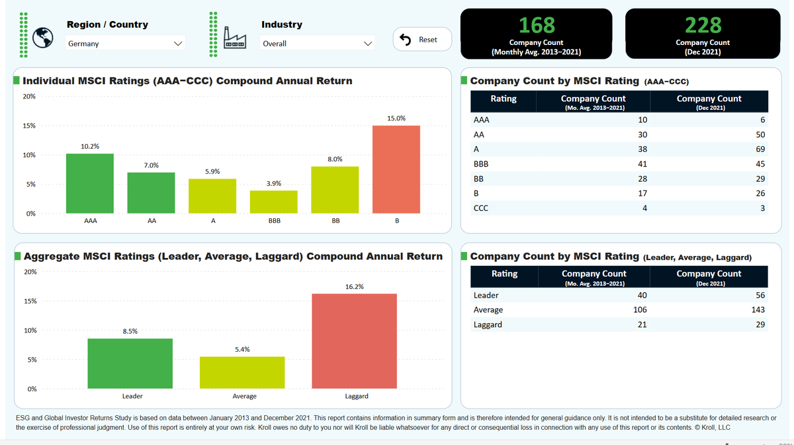Select the AA row in the rating table

[x=619, y=135]
